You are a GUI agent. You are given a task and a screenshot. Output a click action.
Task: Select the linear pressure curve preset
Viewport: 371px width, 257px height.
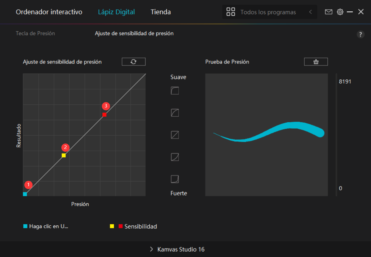tap(175, 135)
